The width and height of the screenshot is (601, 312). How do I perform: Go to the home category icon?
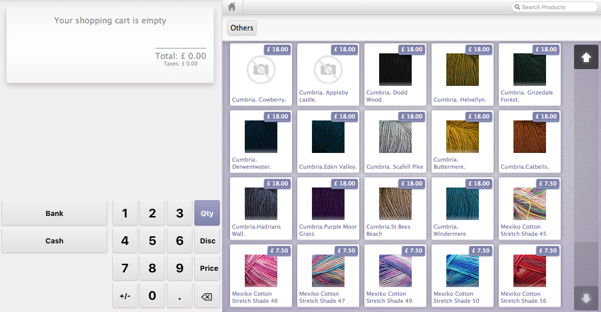coord(232,7)
